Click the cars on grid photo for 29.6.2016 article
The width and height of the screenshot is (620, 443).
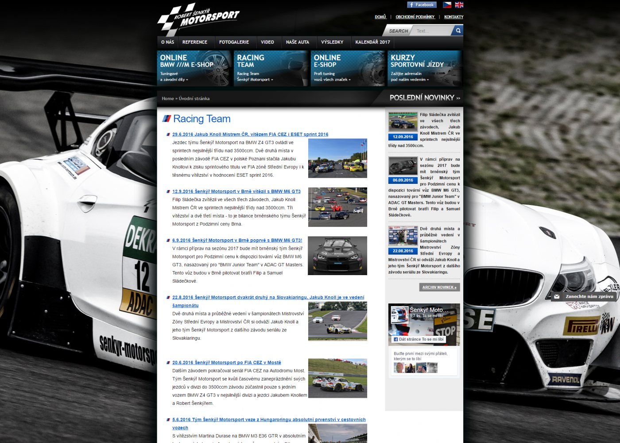337,158
